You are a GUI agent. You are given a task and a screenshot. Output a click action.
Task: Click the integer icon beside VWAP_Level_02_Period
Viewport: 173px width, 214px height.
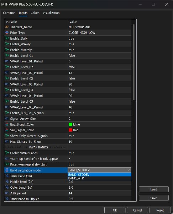click(x=7, y=73)
